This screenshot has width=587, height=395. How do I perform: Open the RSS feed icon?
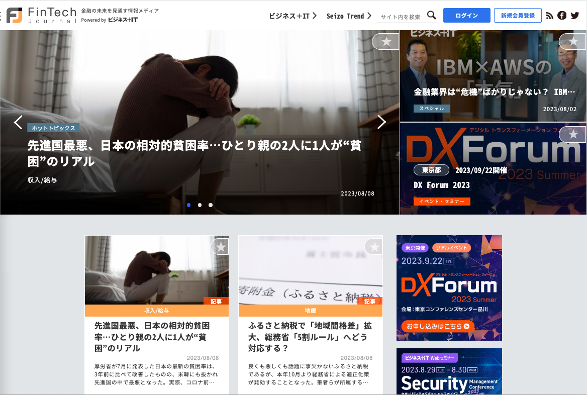550,16
